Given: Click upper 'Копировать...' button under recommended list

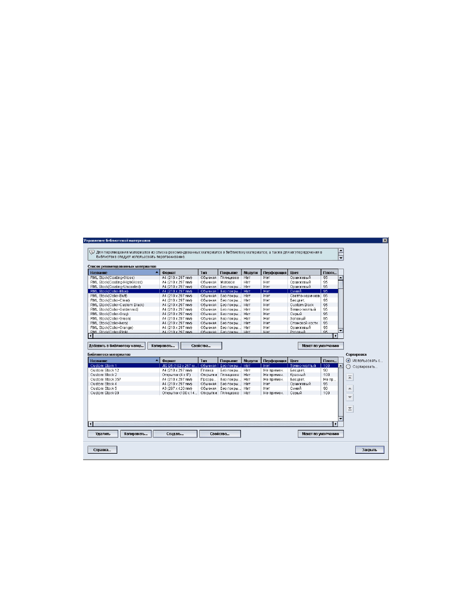Looking at the screenshot, I should (163, 346).
